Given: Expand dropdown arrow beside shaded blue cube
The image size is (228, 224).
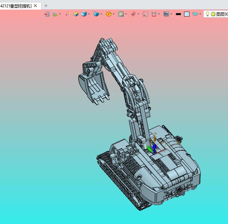Looking at the screenshot, I should click(89, 14).
